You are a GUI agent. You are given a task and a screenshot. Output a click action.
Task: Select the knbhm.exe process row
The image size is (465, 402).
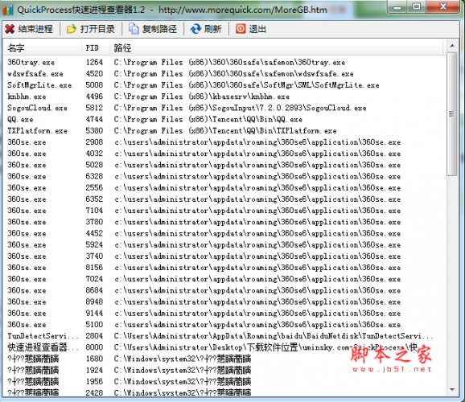coord(224,96)
